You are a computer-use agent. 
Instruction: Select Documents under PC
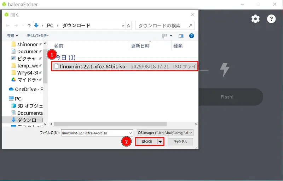[27, 113]
